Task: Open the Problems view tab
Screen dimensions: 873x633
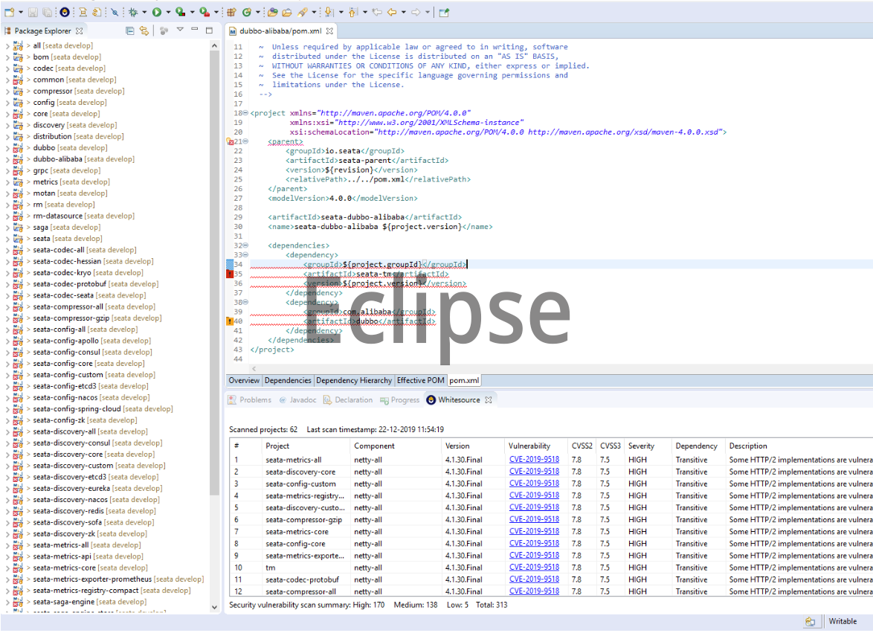Action: tap(250, 399)
